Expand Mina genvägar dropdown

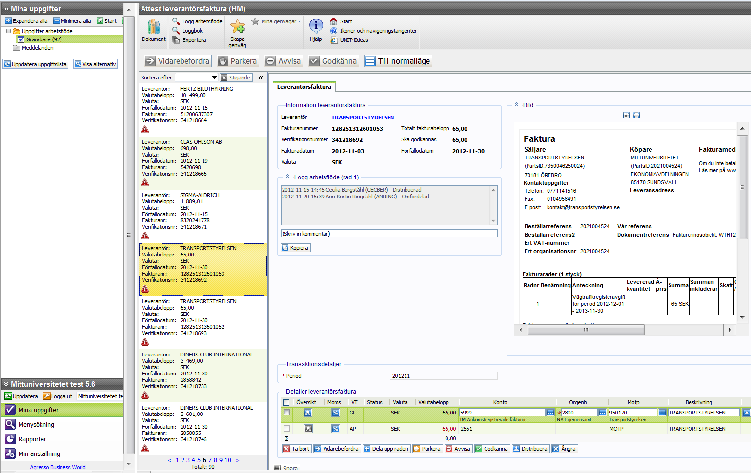point(276,21)
